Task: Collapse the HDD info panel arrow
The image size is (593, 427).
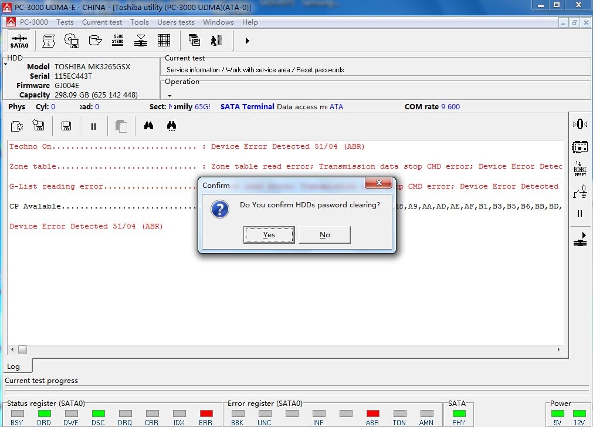Action: (x=6, y=65)
